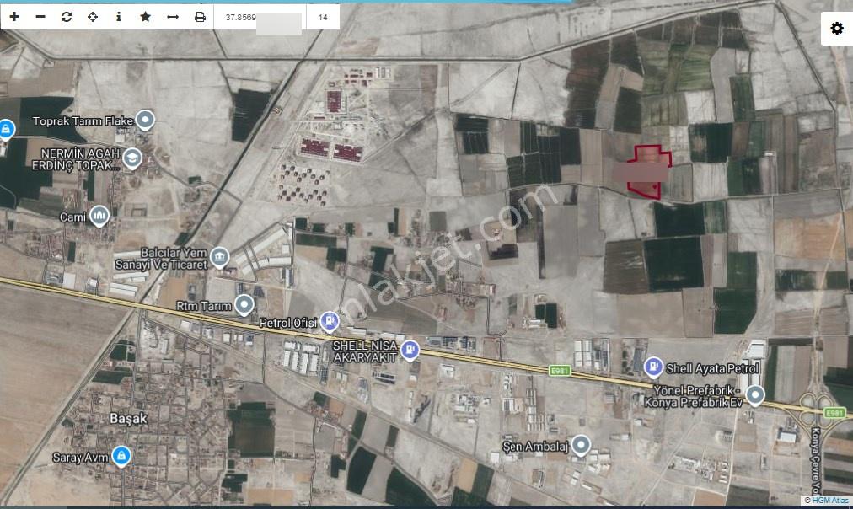Click the zoom out minus icon

pyautogui.click(x=40, y=17)
